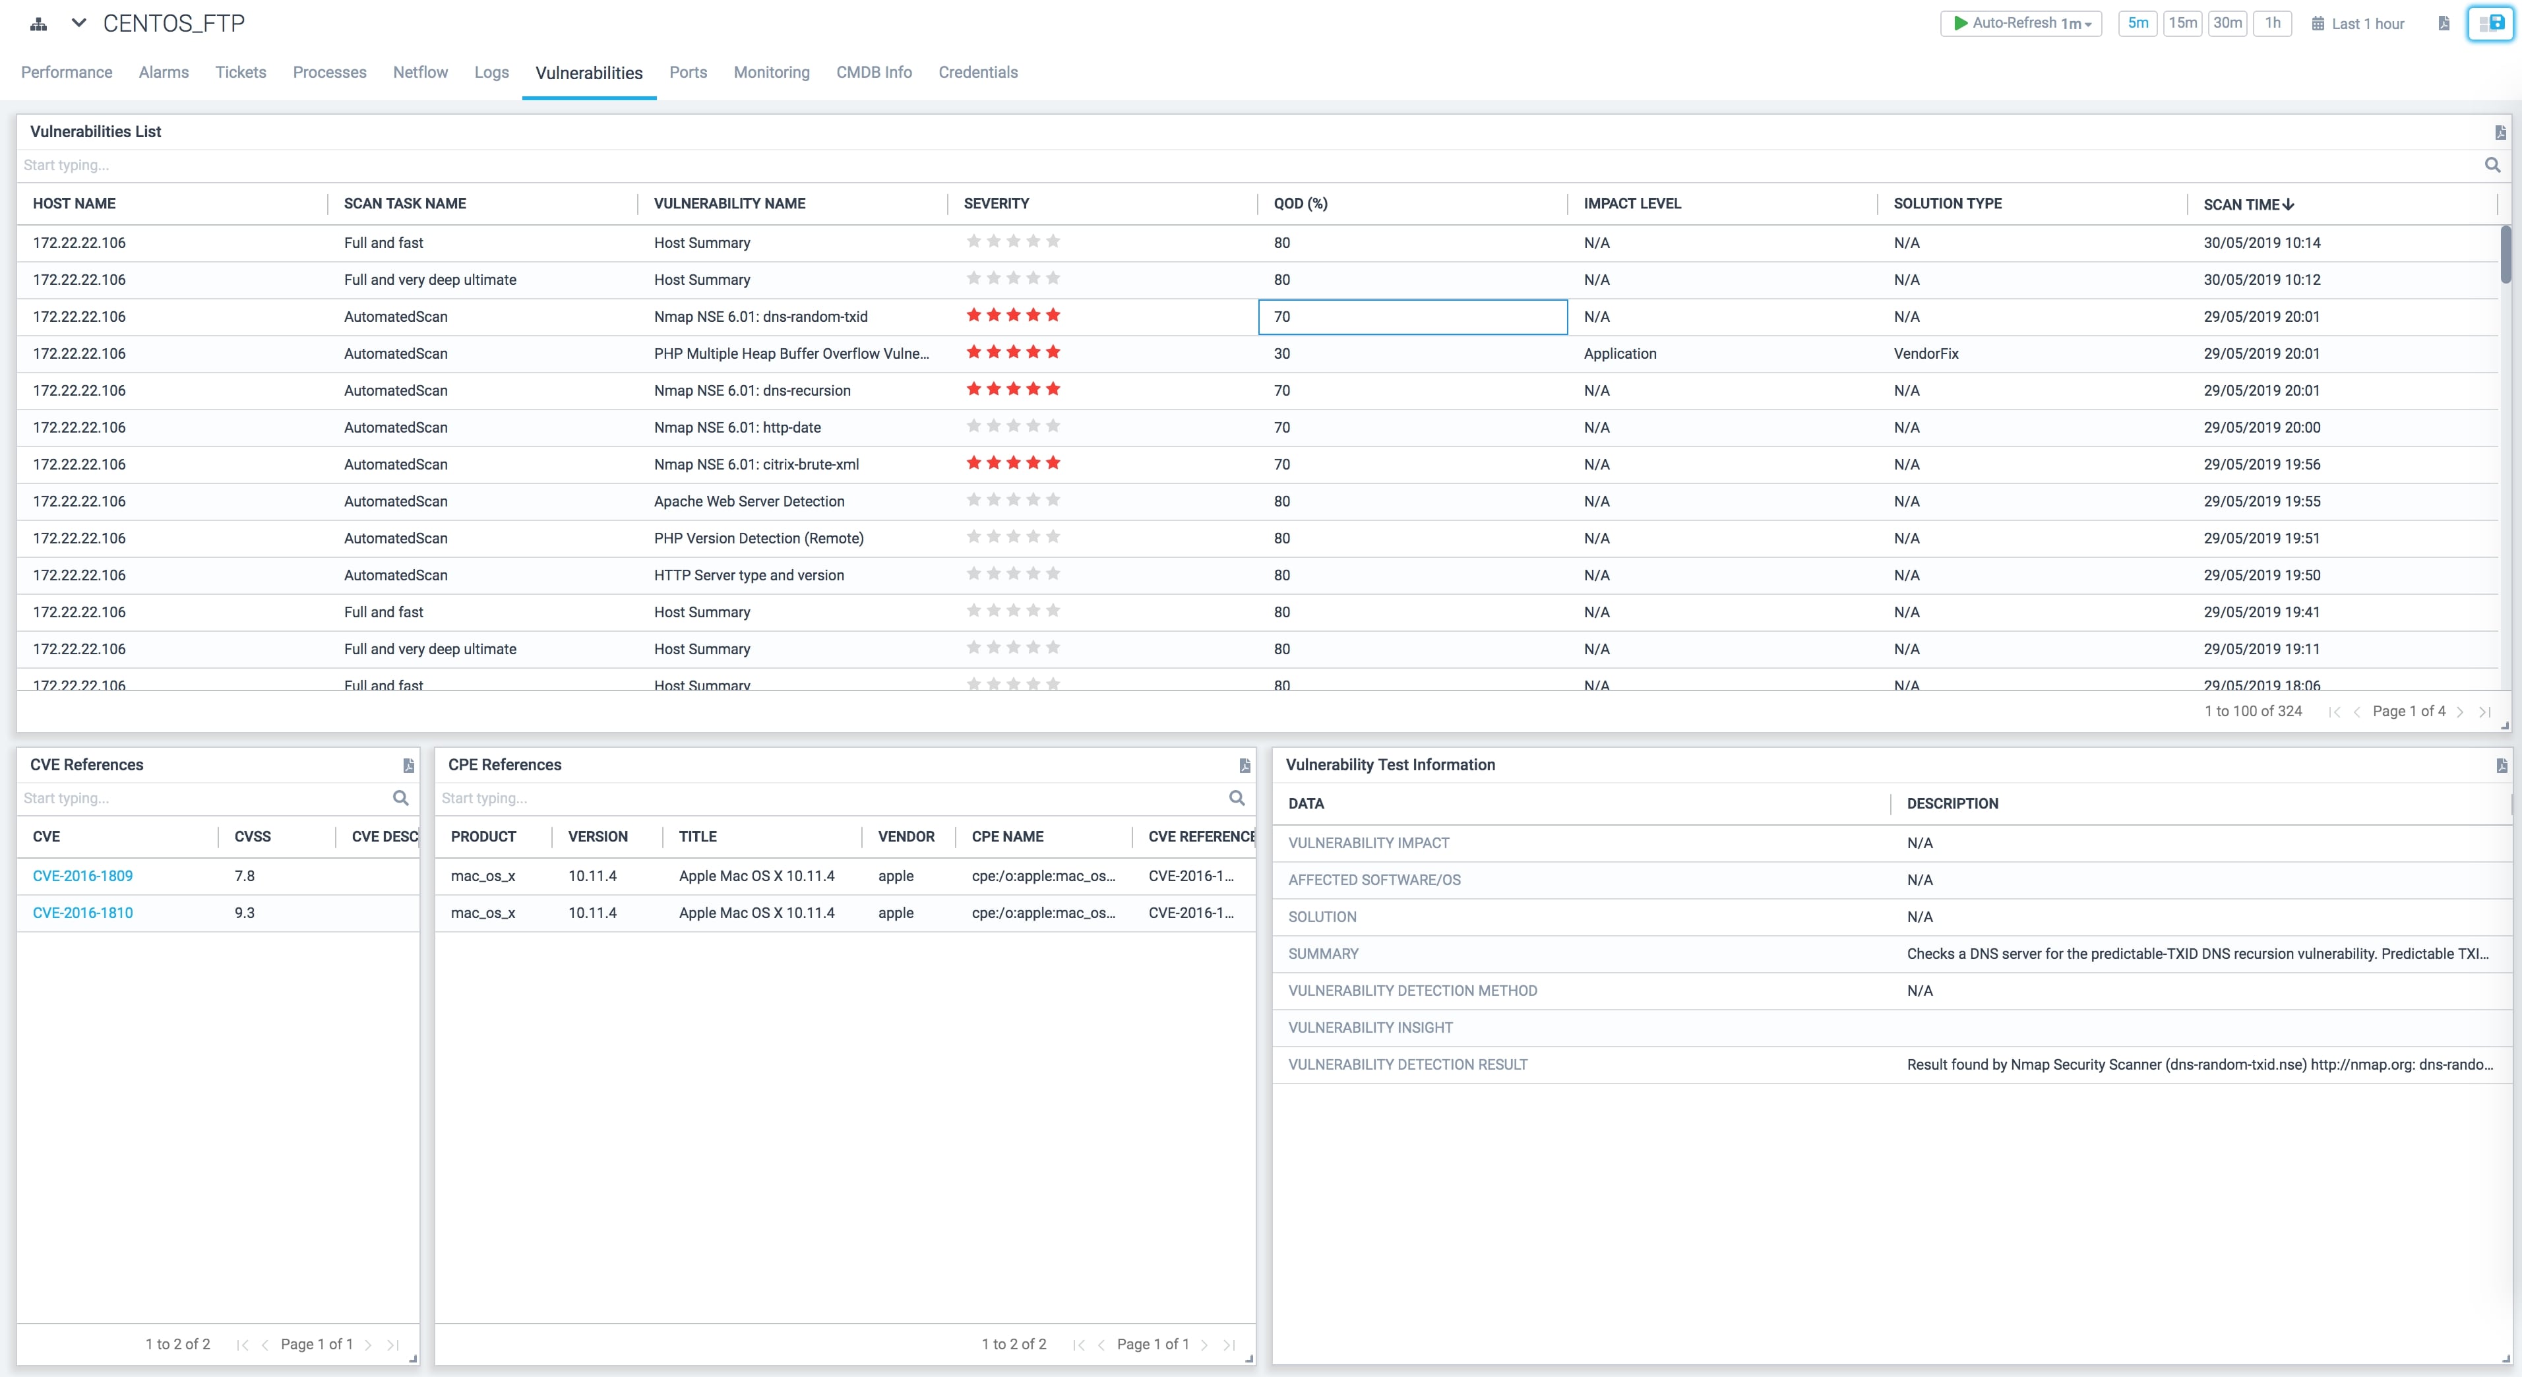Select the 5m time range button
The width and height of the screenshot is (2522, 1377).
pos(2138,24)
